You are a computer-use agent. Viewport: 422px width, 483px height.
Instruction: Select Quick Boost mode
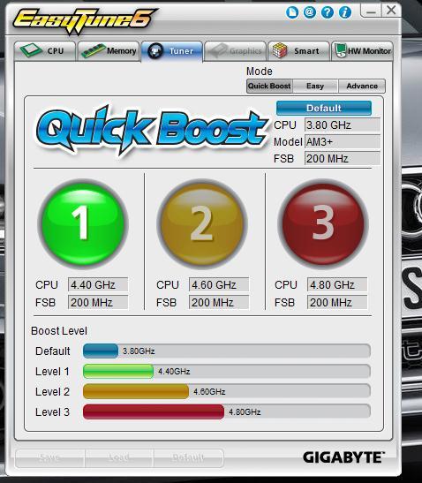coord(269,86)
